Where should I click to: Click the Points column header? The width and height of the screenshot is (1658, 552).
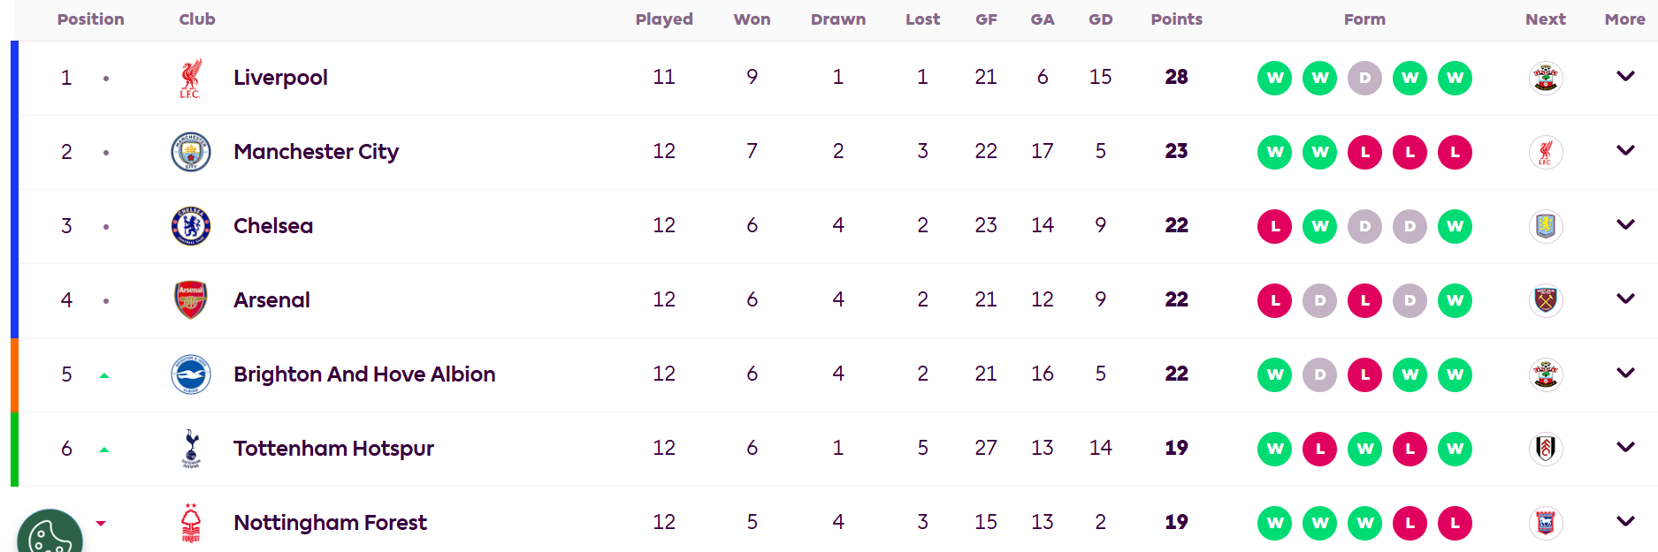click(x=1176, y=19)
